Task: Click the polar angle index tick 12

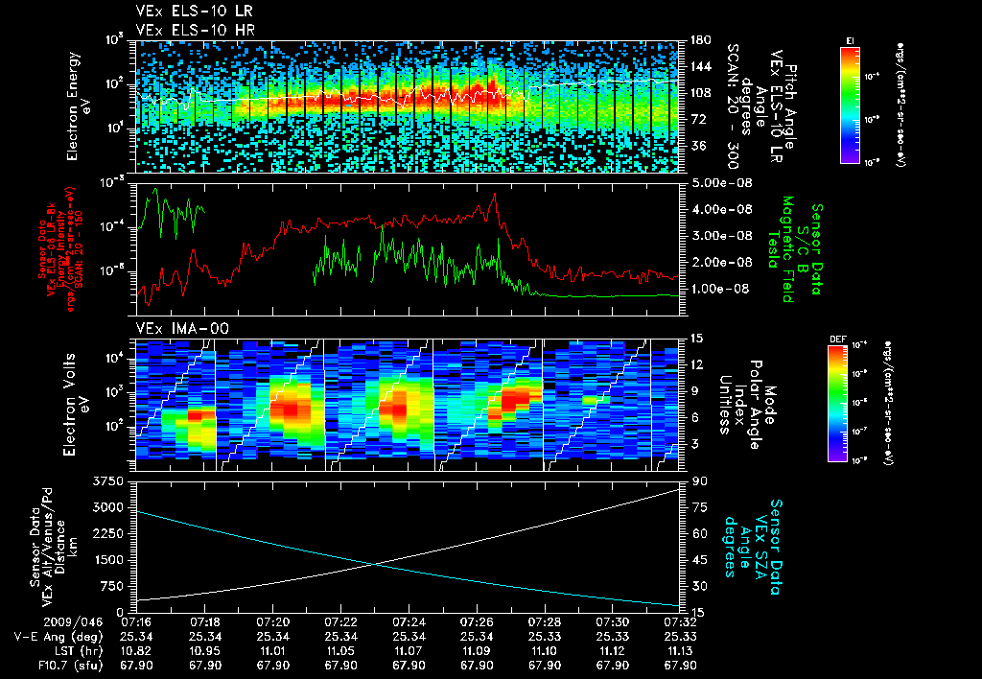Action: pyautogui.click(x=700, y=364)
